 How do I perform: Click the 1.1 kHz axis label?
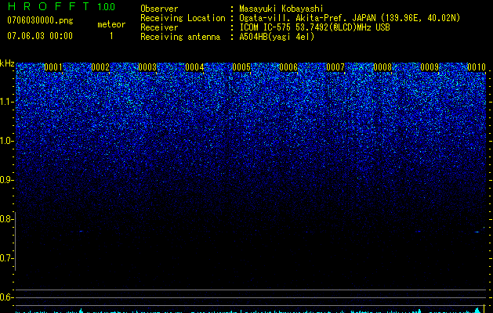tap(6, 102)
